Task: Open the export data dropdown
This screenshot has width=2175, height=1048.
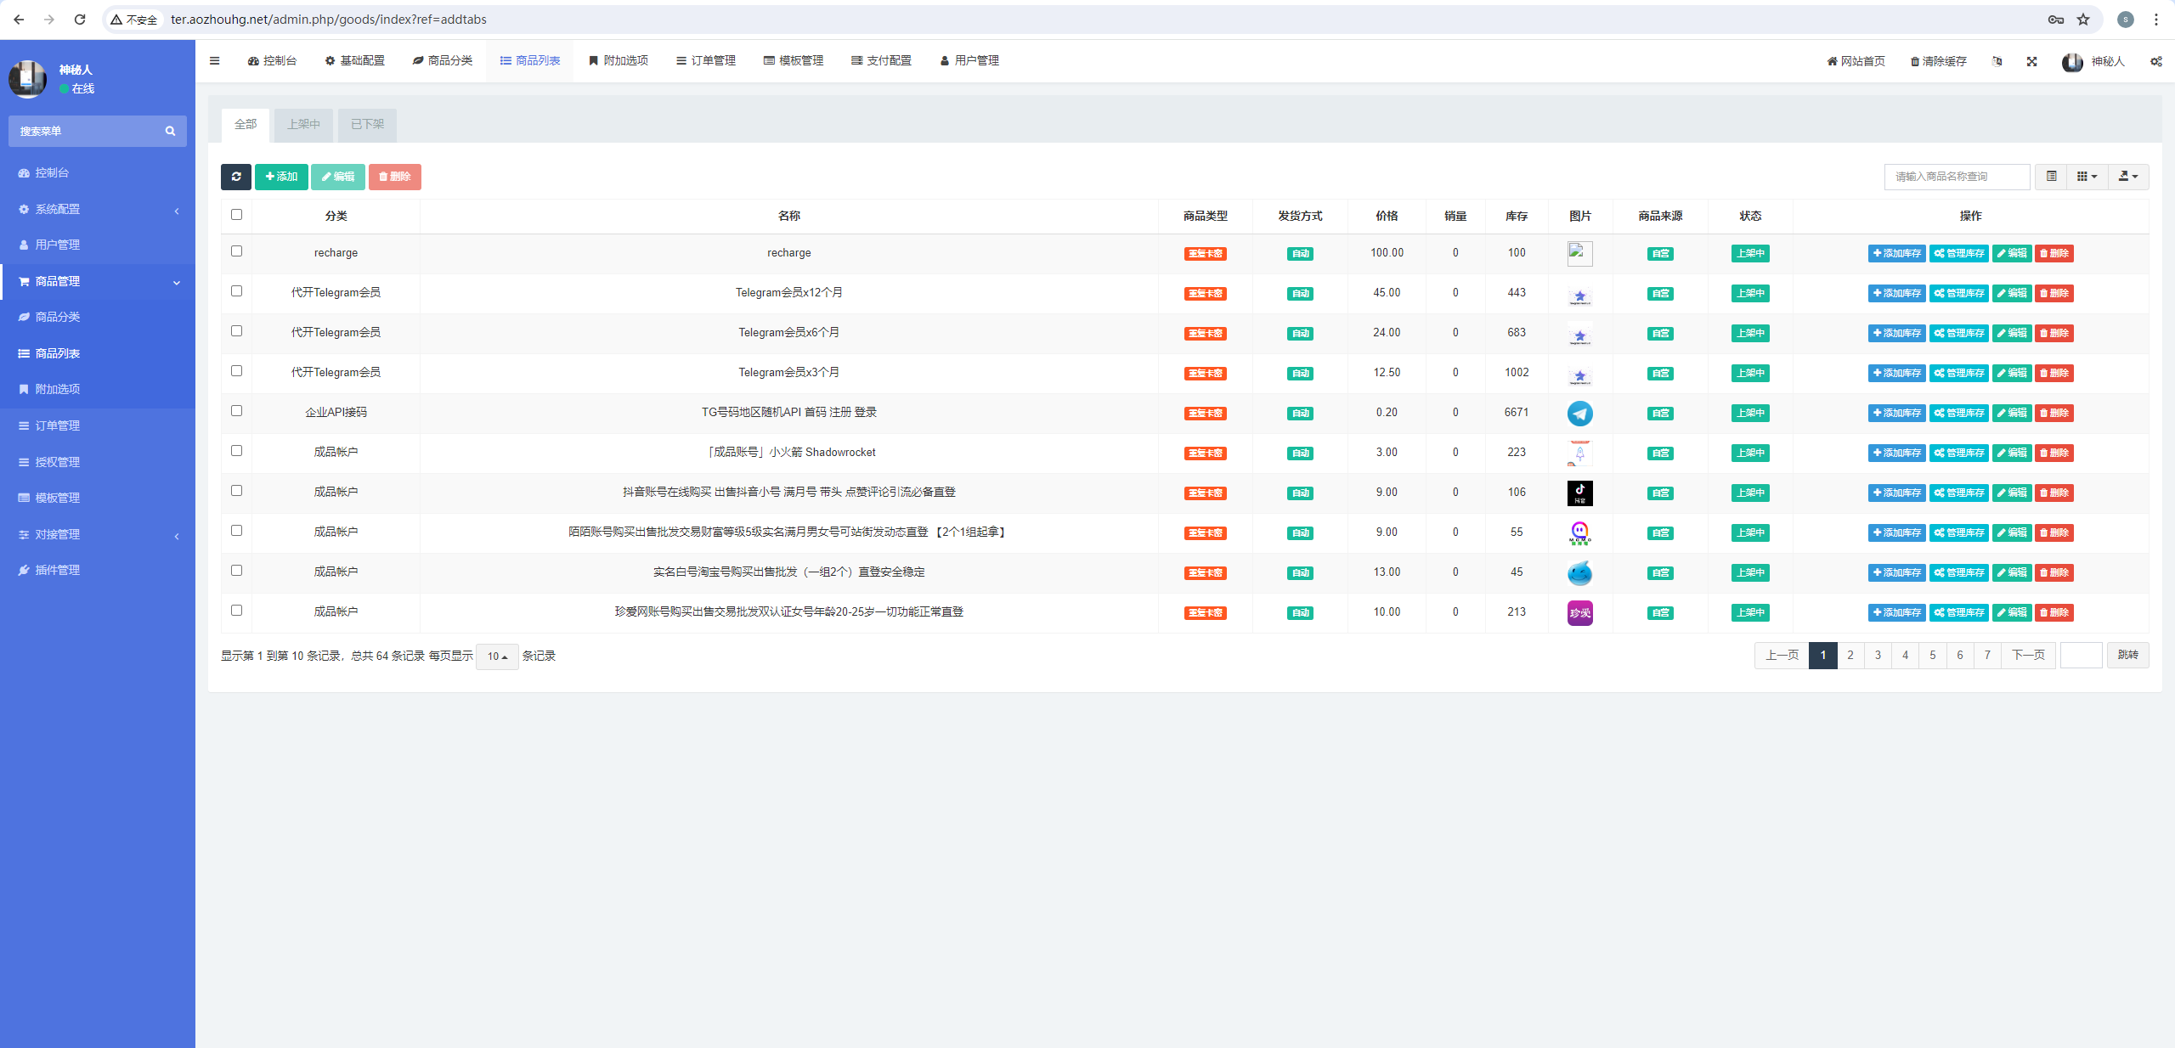Action: [x=2127, y=177]
